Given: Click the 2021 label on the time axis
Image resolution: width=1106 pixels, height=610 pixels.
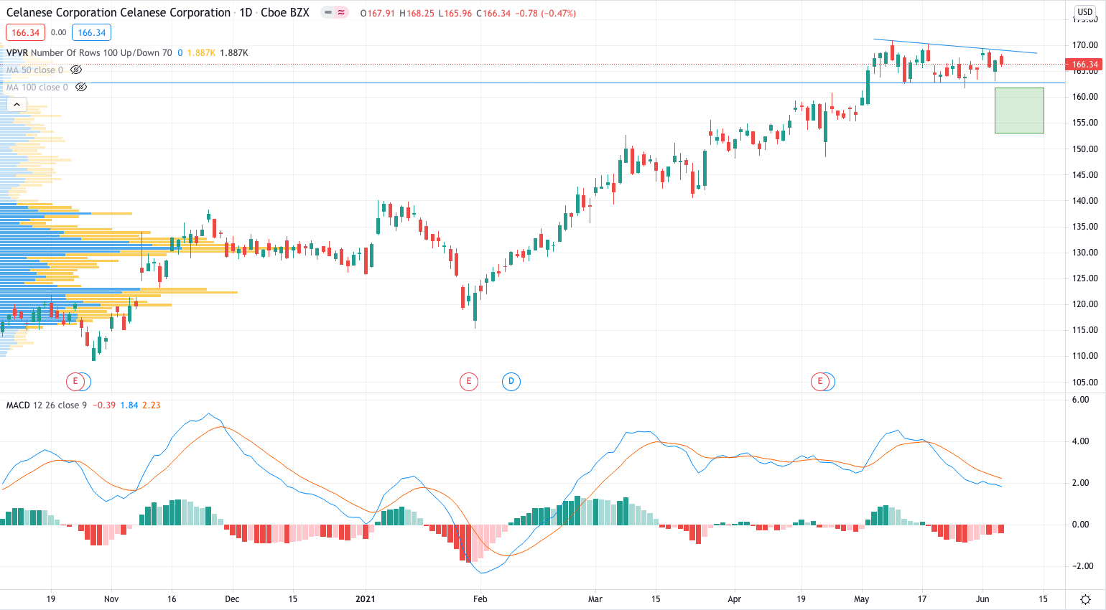Looking at the screenshot, I should click(366, 599).
